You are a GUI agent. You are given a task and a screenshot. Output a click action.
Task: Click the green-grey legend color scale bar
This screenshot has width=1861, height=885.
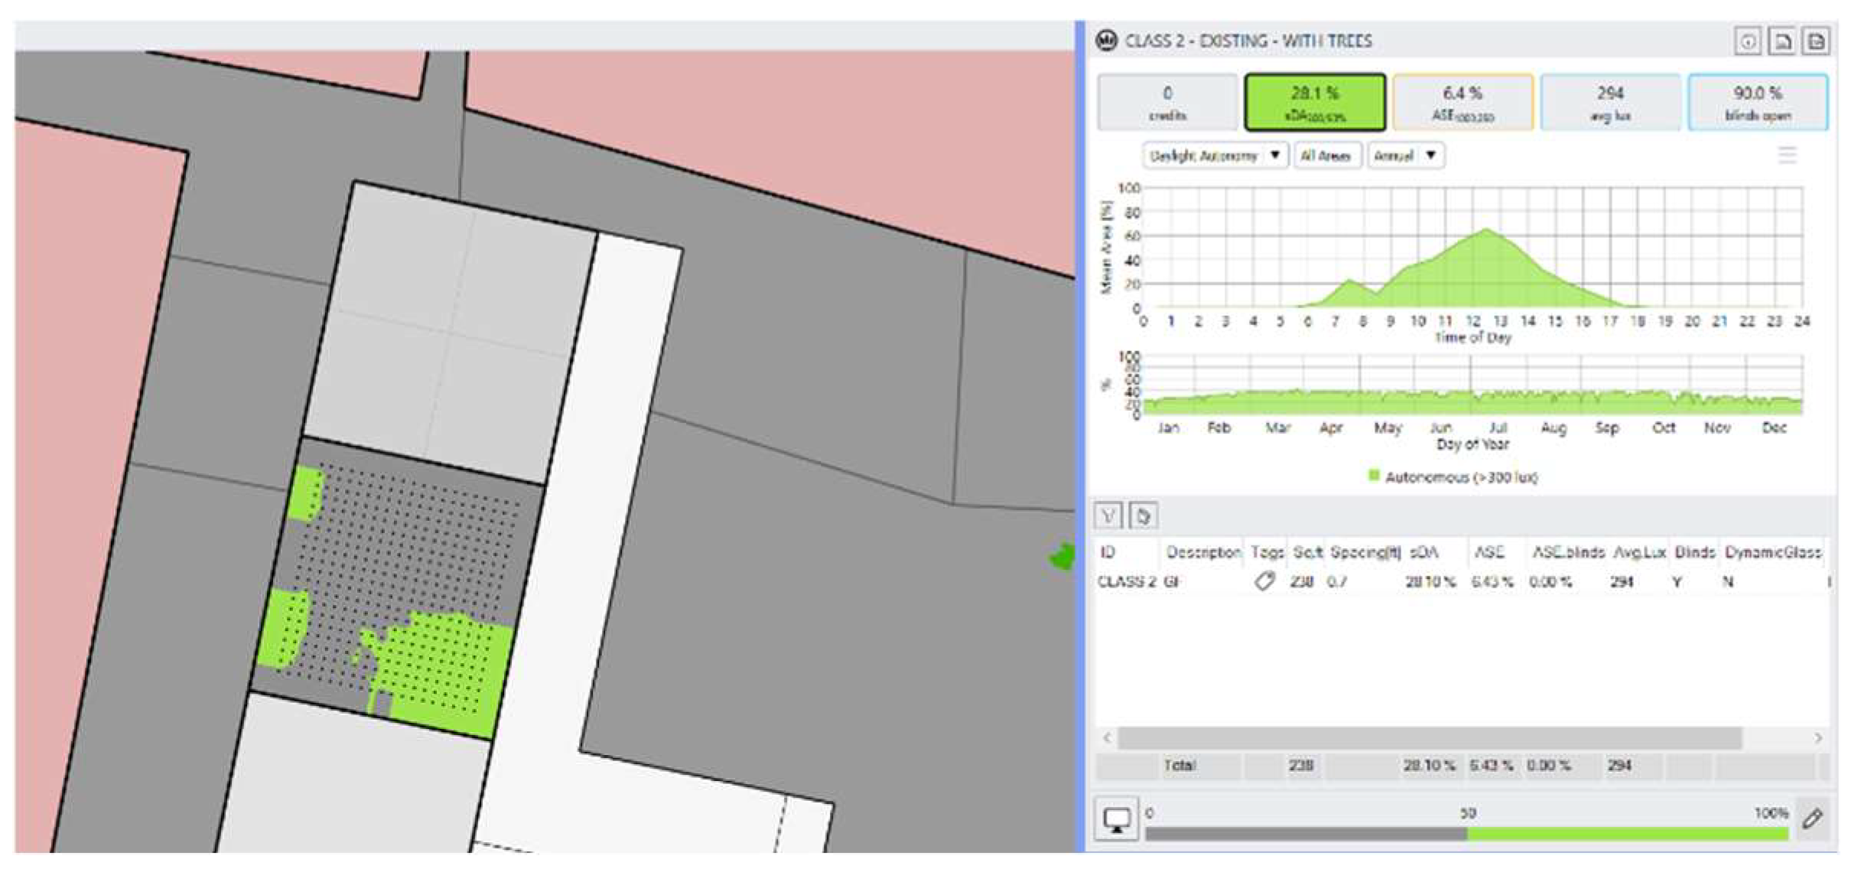click(x=1466, y=834)
